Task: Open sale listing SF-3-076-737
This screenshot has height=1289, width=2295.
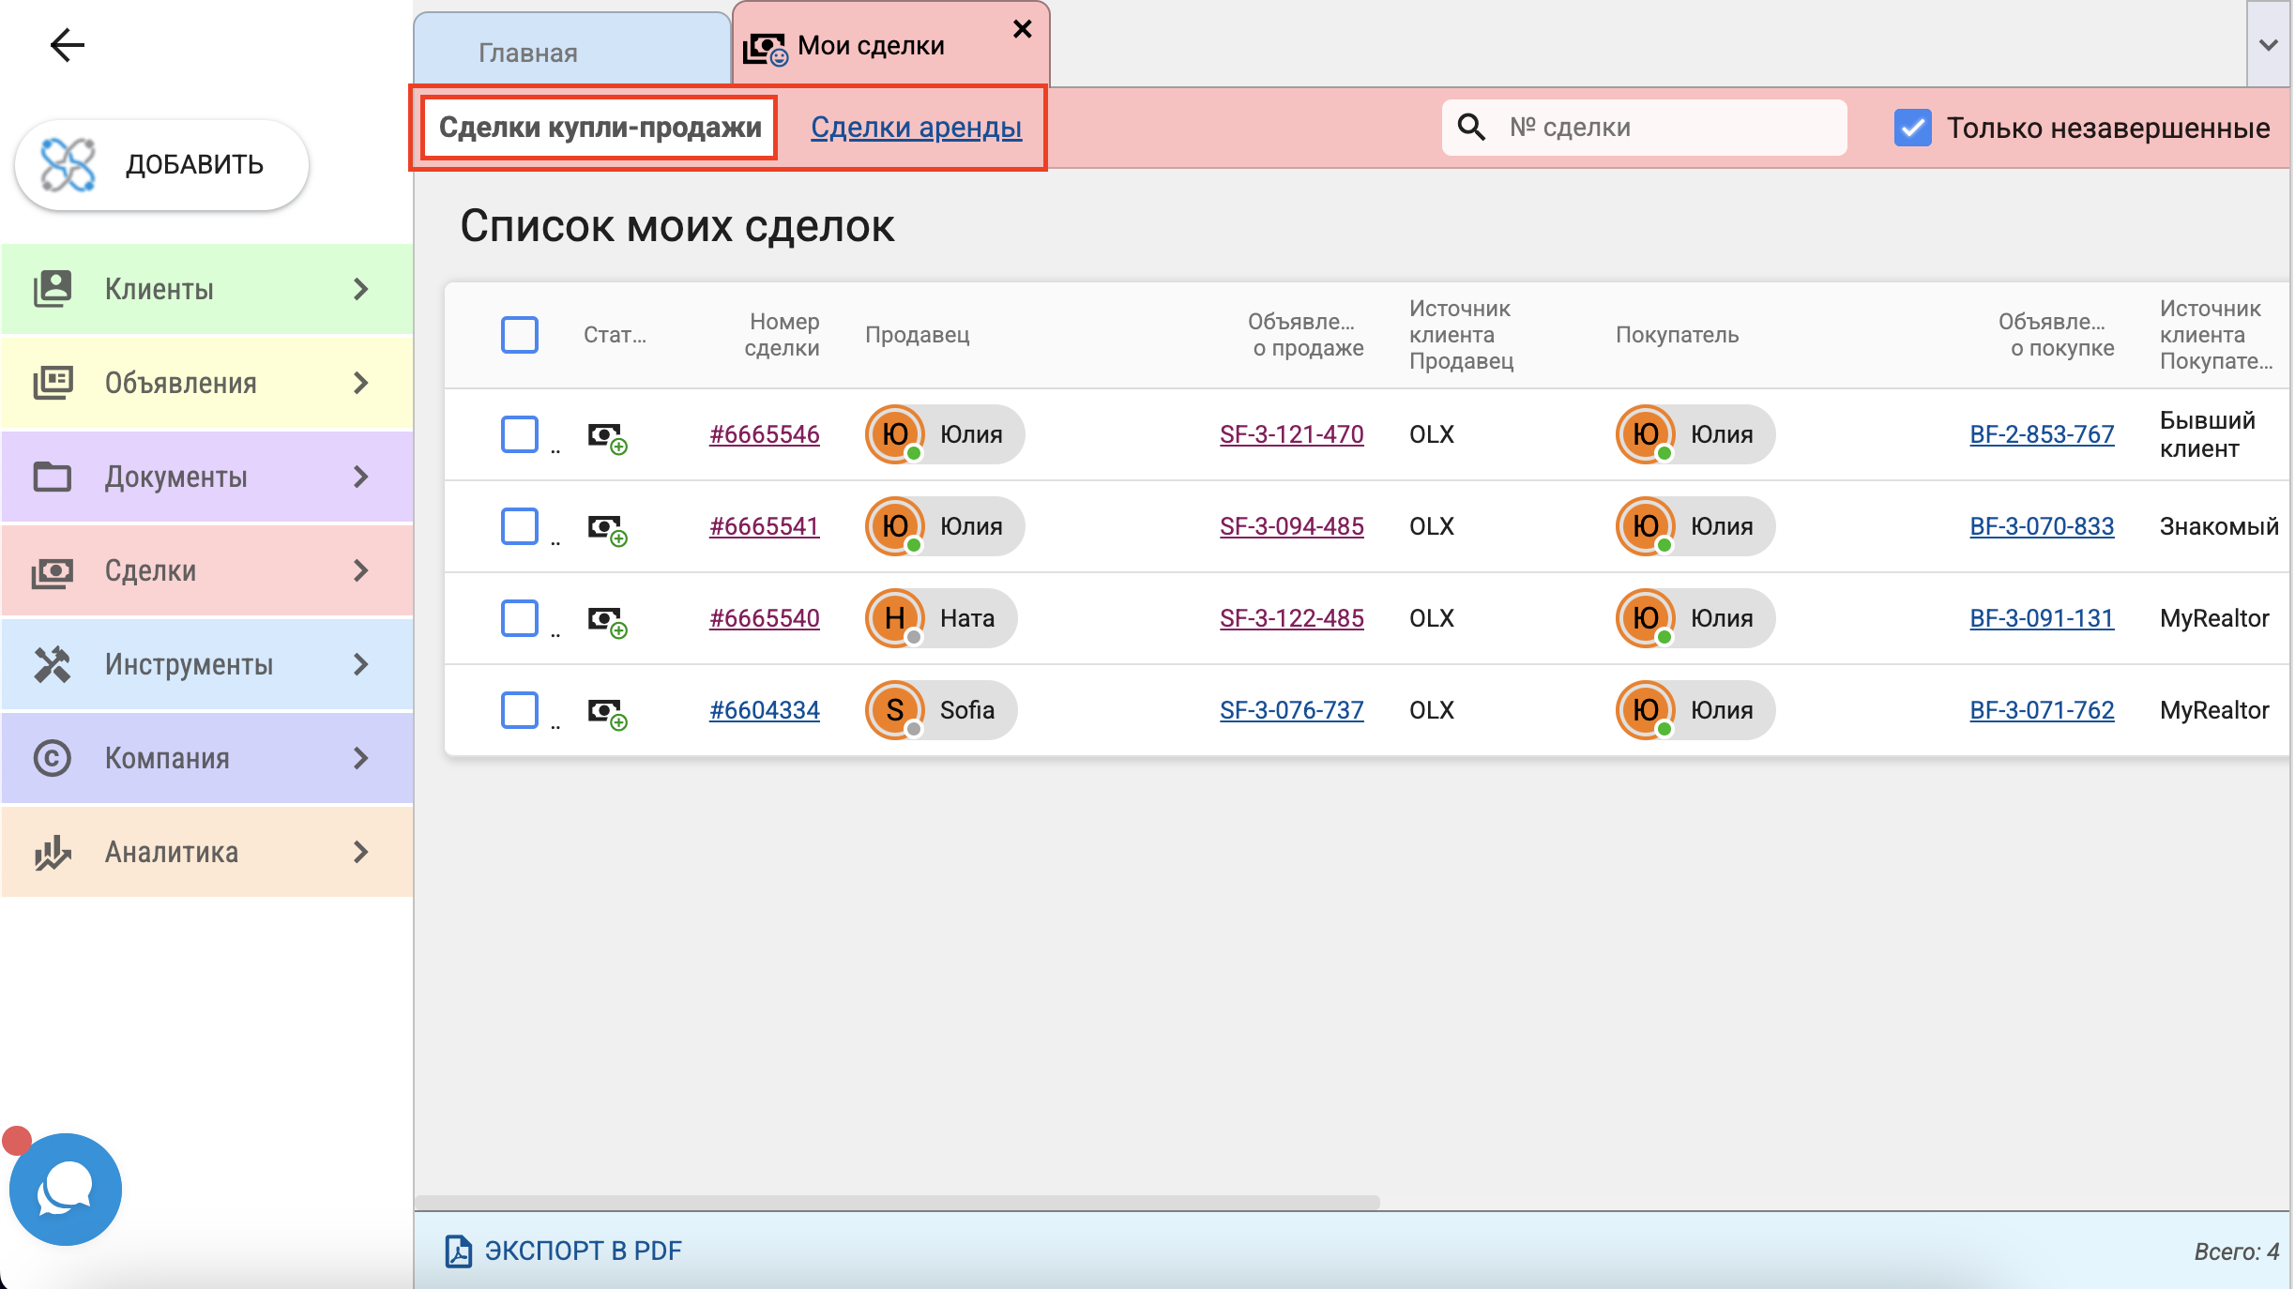Action: [x=1292, y=710]
